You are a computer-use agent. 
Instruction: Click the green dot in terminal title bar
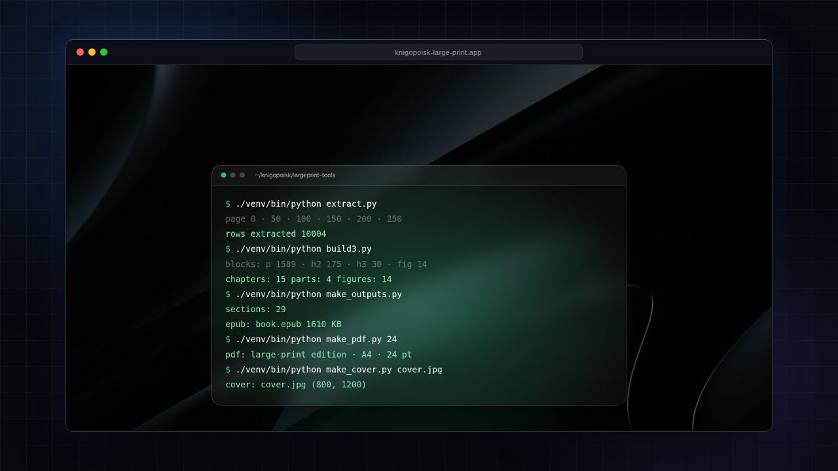click(x=223, y=175)
